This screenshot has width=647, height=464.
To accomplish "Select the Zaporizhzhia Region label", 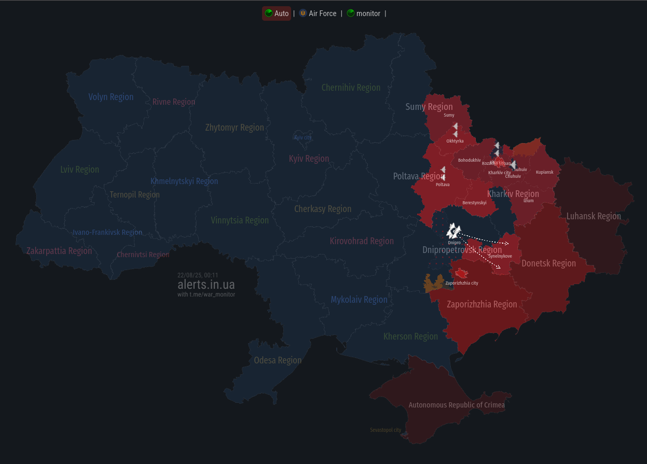I will [x=482, y=304].
